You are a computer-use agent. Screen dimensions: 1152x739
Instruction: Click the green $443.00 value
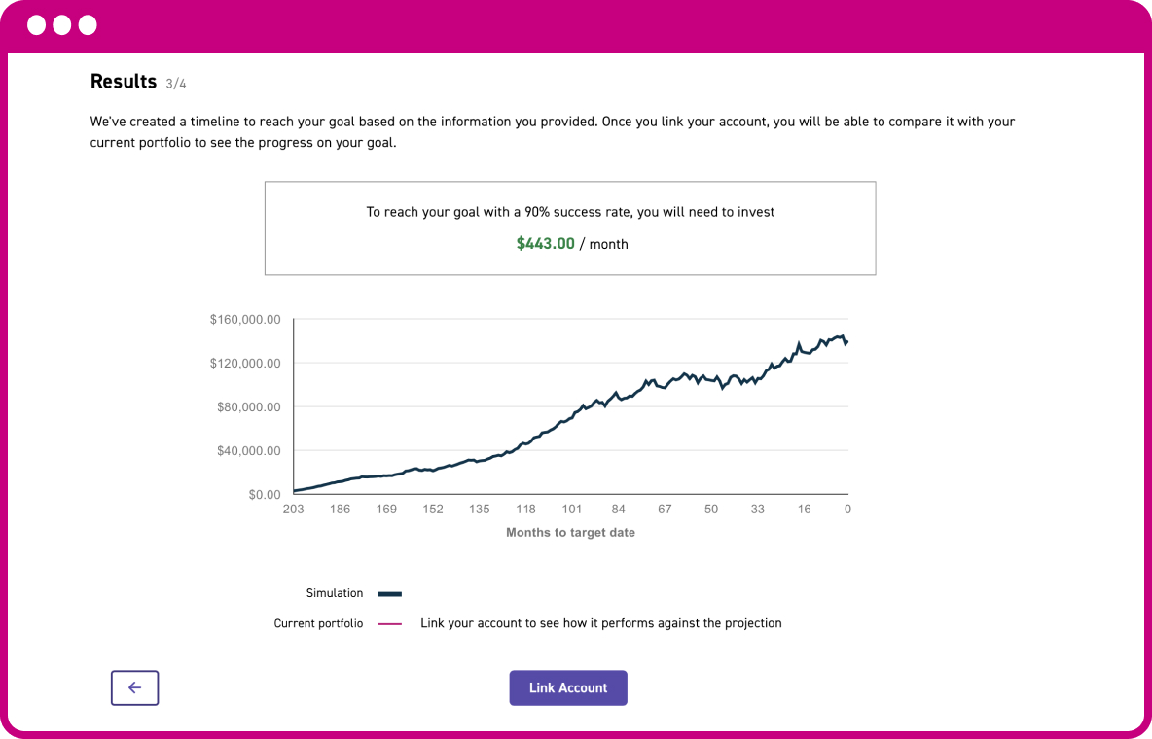click(x=545, y=244)
